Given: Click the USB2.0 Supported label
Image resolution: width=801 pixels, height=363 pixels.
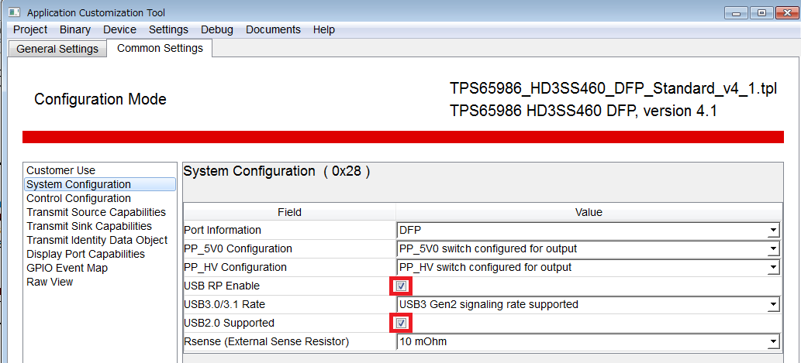Looking at the screenshot, I should pyautogui.click(x=229, y=323).
